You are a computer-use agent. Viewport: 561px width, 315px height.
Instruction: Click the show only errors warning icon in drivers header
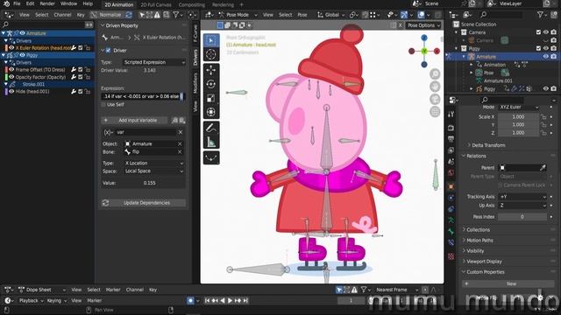pyautogui.click(x=157, y=15)
